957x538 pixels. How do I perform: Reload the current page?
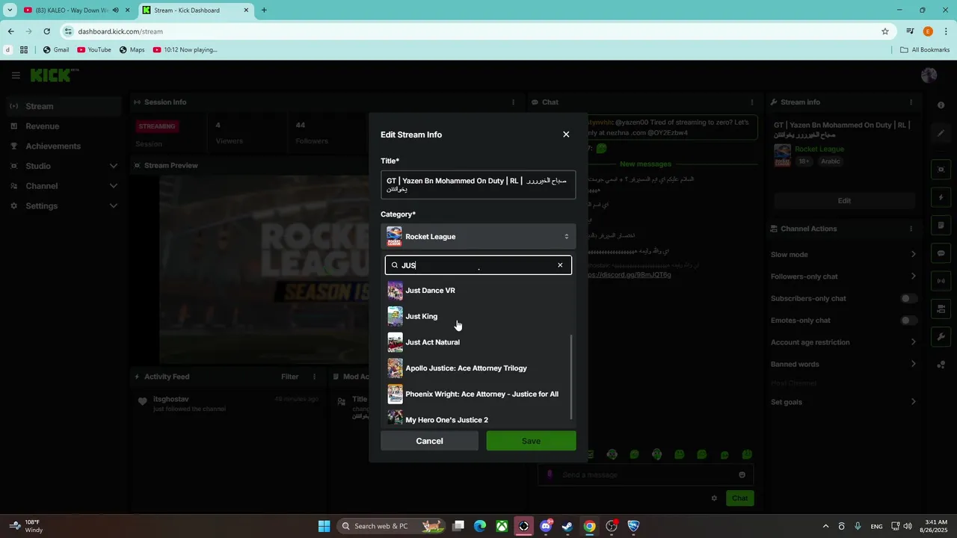point(46,31)
